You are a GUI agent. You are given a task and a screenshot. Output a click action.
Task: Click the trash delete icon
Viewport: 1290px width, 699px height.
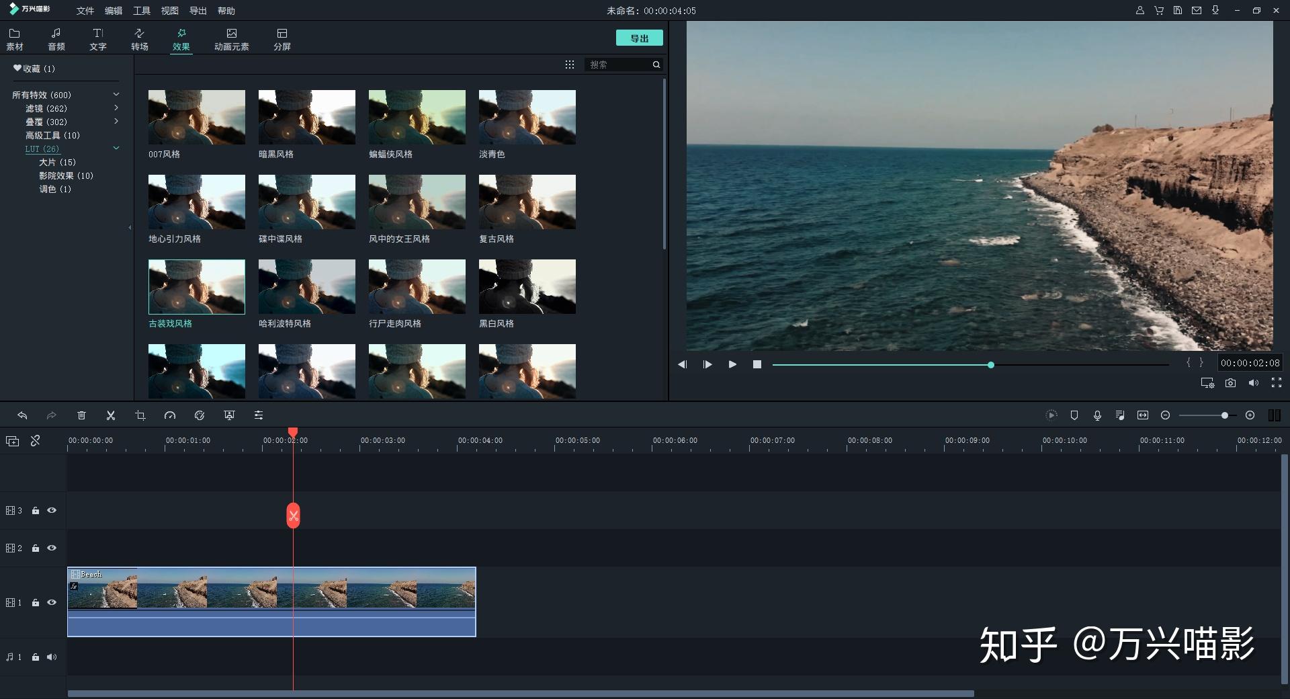point(81,415)
